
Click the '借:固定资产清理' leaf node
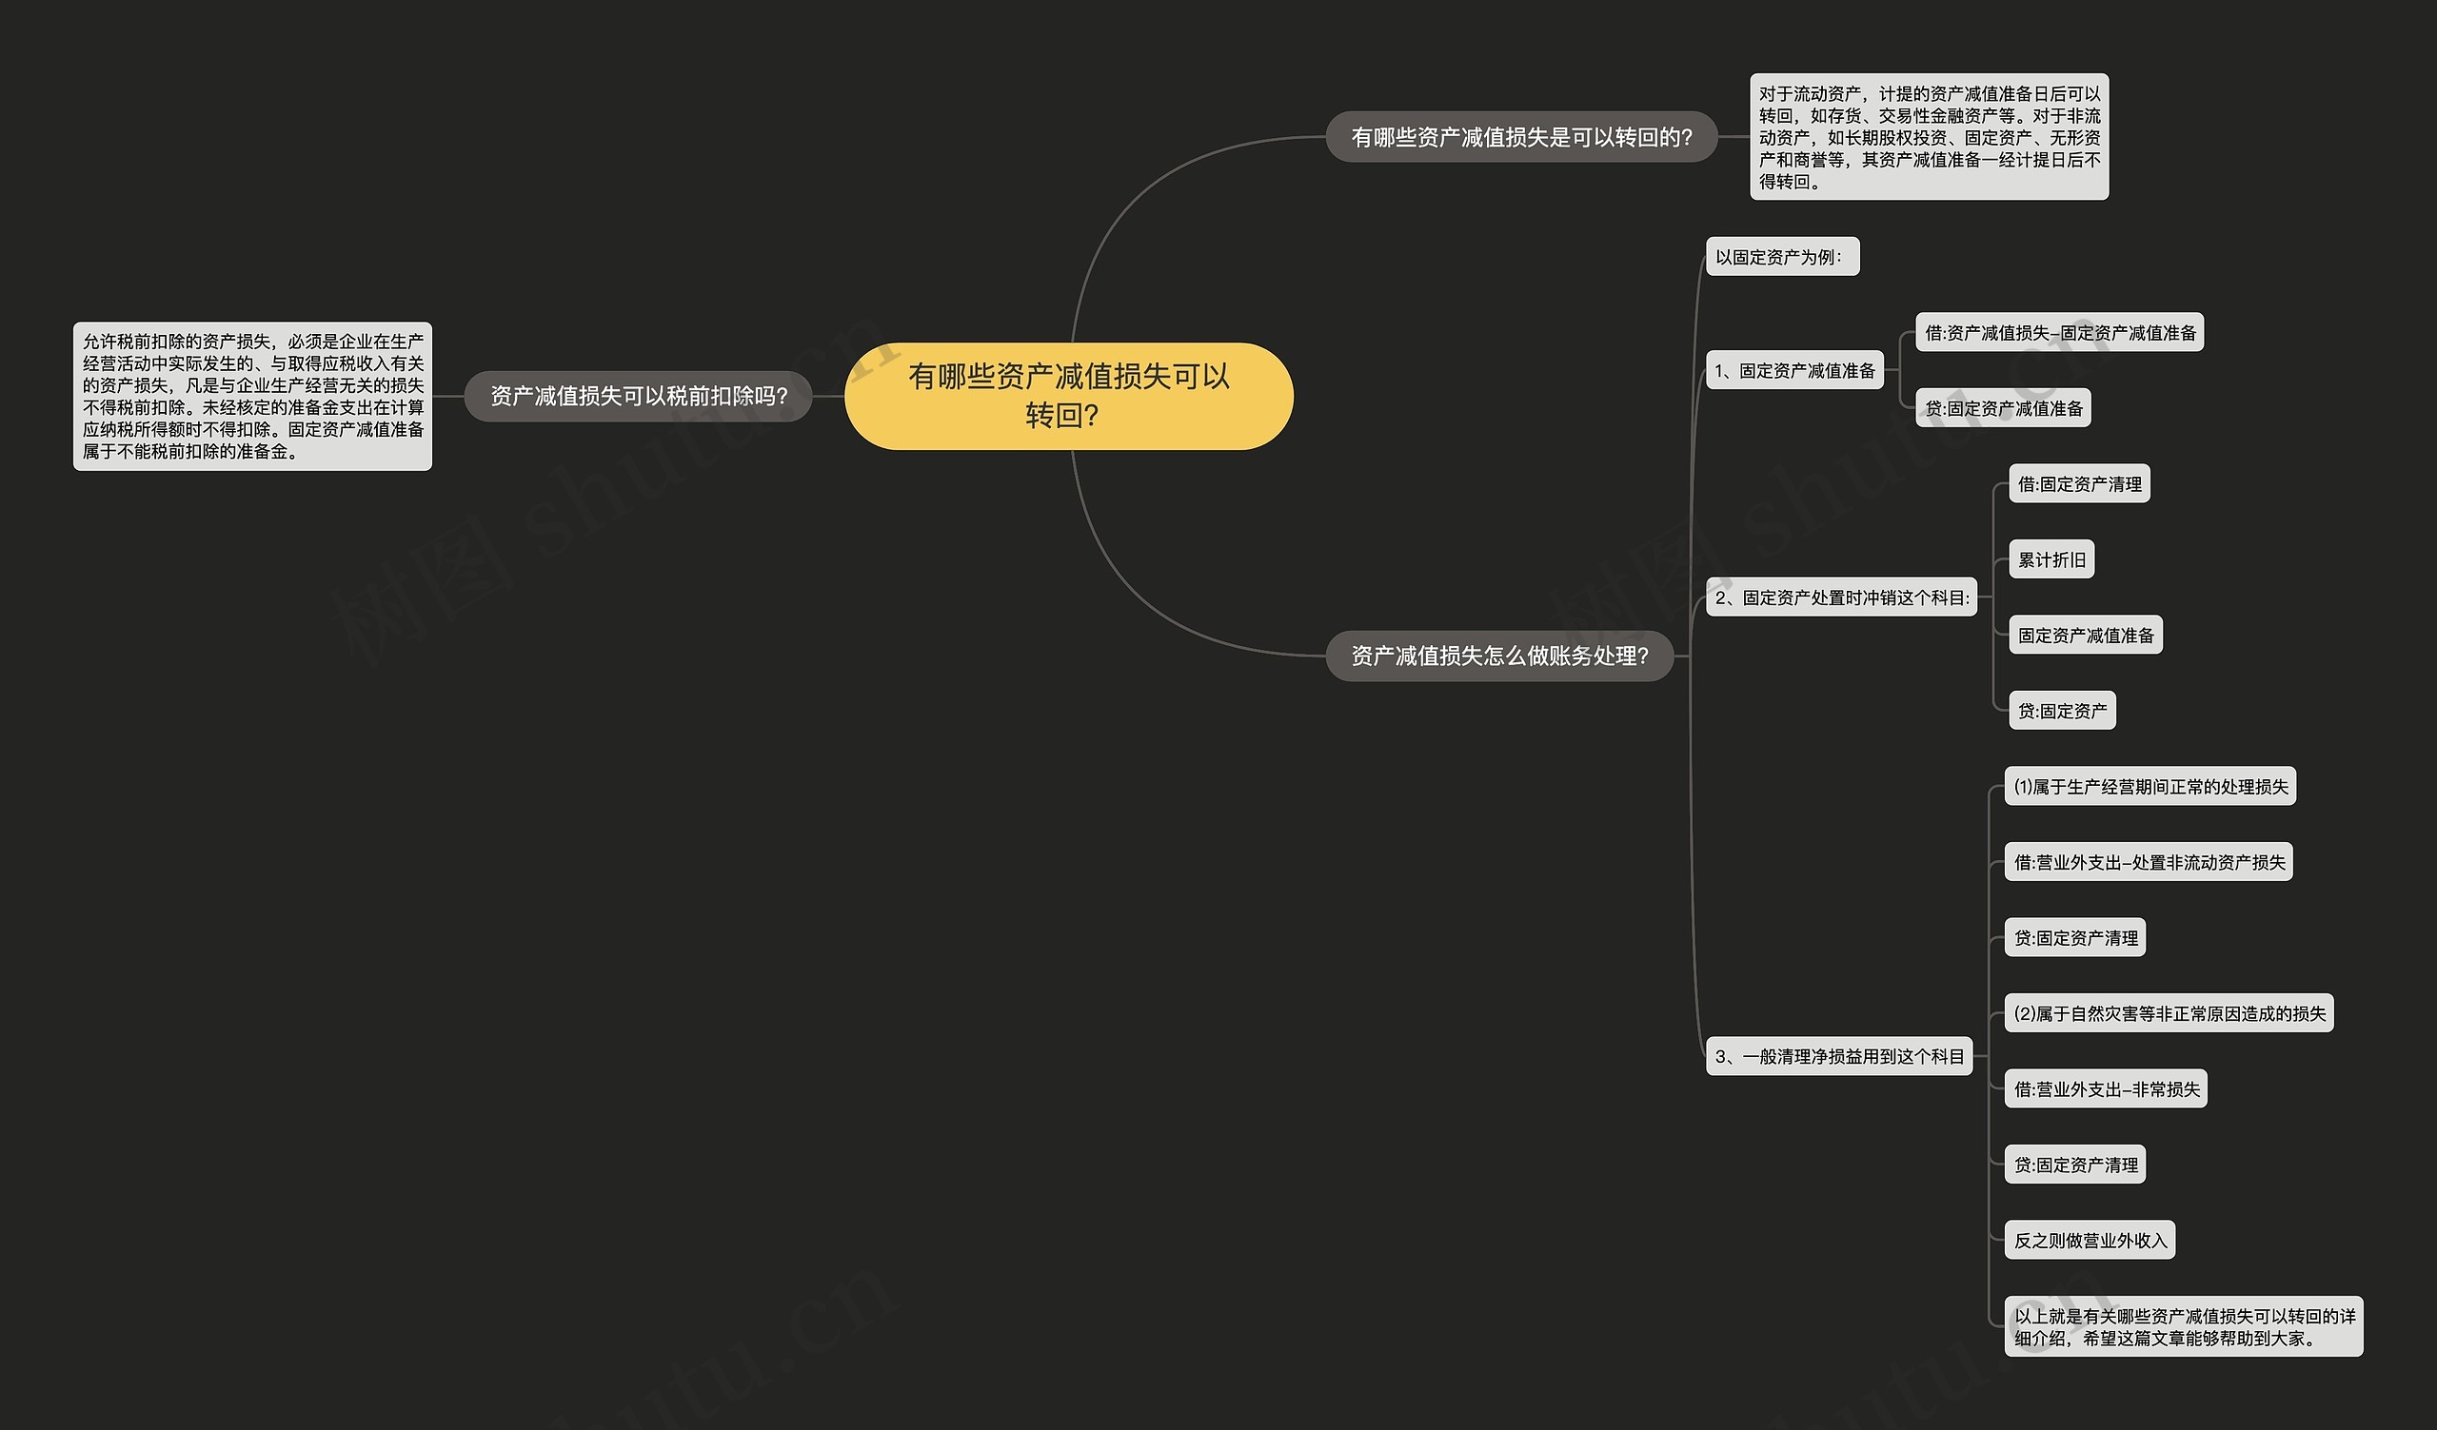(x=2078, y=484)
